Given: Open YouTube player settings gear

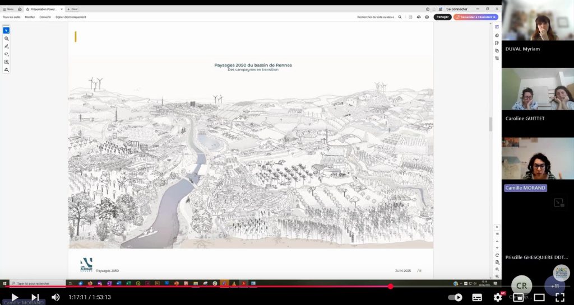Looking at the screenshot, I should pyautogui.click(x=498, y=297).
